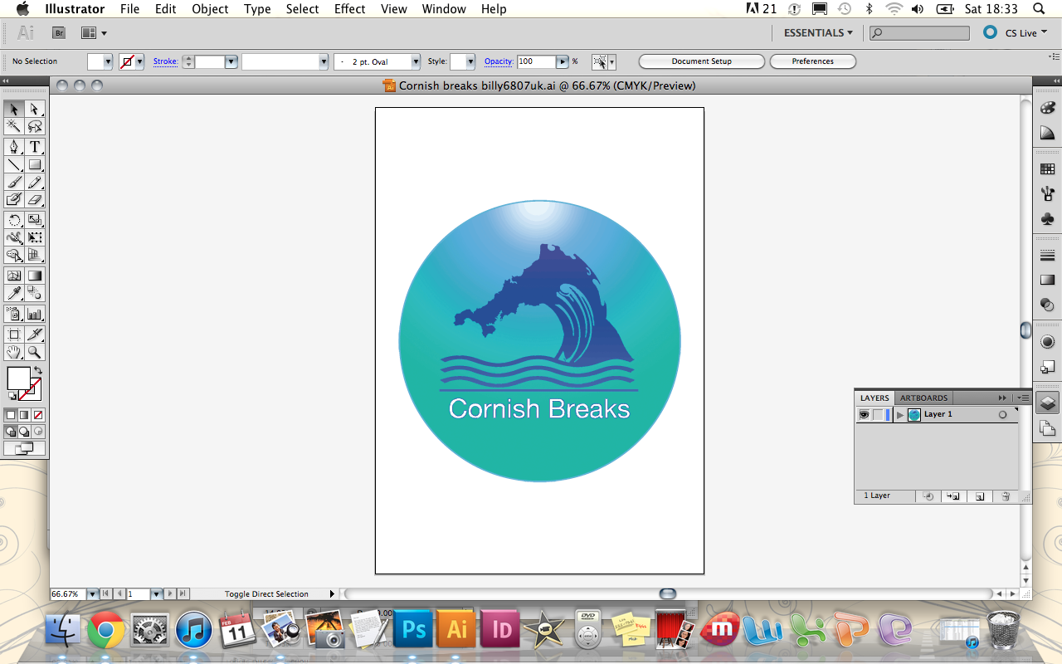Screen dimensions: 1062x664
Task: Open the 2 pt. Oval brush dropdown
Action: click(415, 62)
